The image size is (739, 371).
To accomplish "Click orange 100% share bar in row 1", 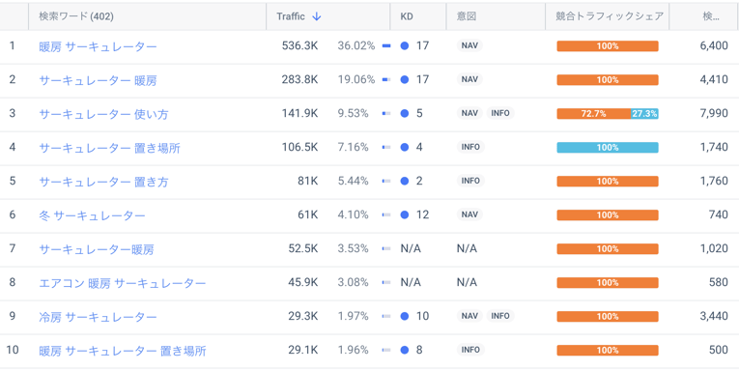I will click(608, 46).
